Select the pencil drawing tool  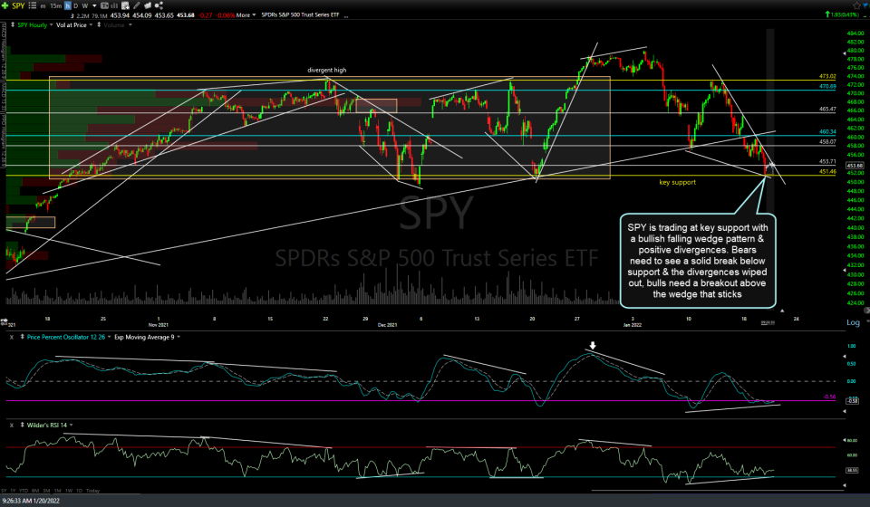coord(137,5)
